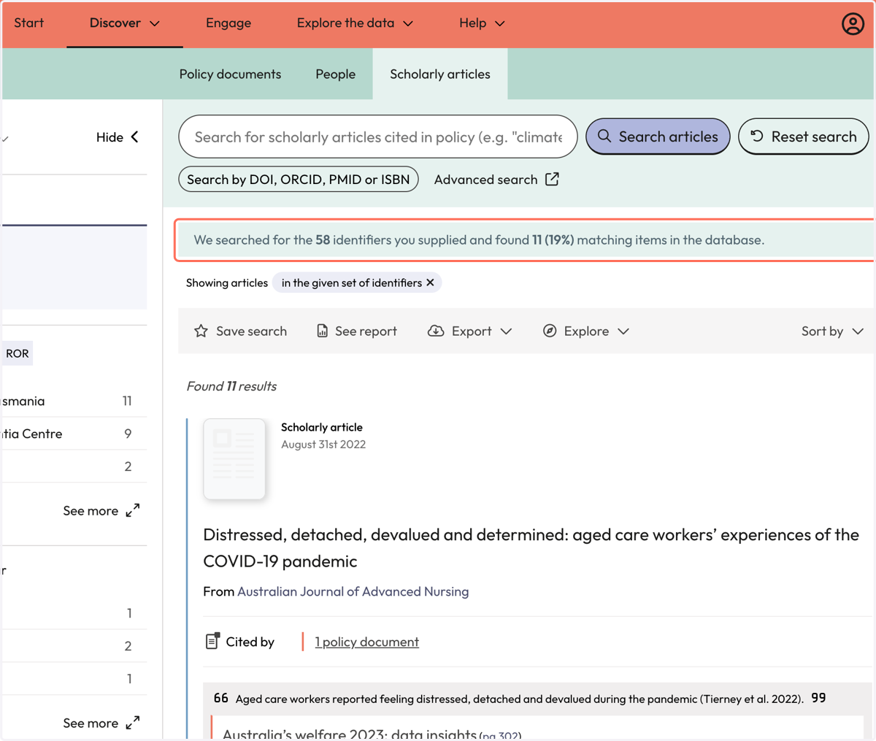
Task: Click the report document icon for See report
Action: [322, 331]
